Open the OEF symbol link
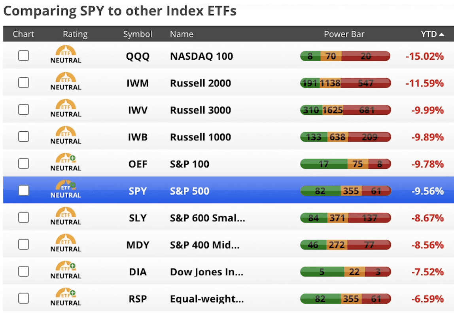454x314 pixels. coord(138,164)
